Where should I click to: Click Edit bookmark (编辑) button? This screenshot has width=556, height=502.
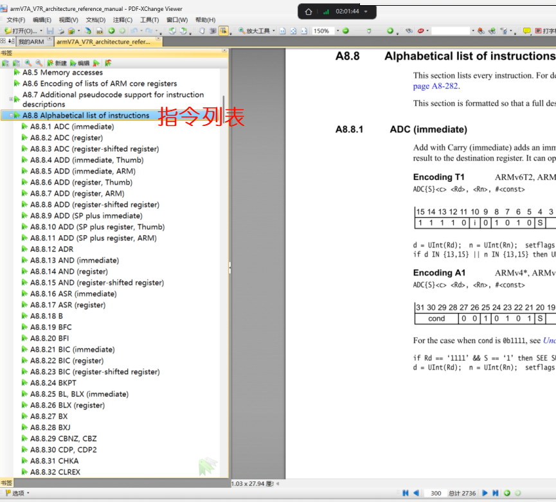(80, 63)
